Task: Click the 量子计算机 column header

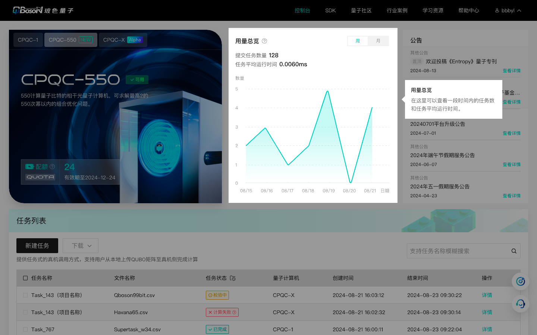Action: tap(286, 278)
